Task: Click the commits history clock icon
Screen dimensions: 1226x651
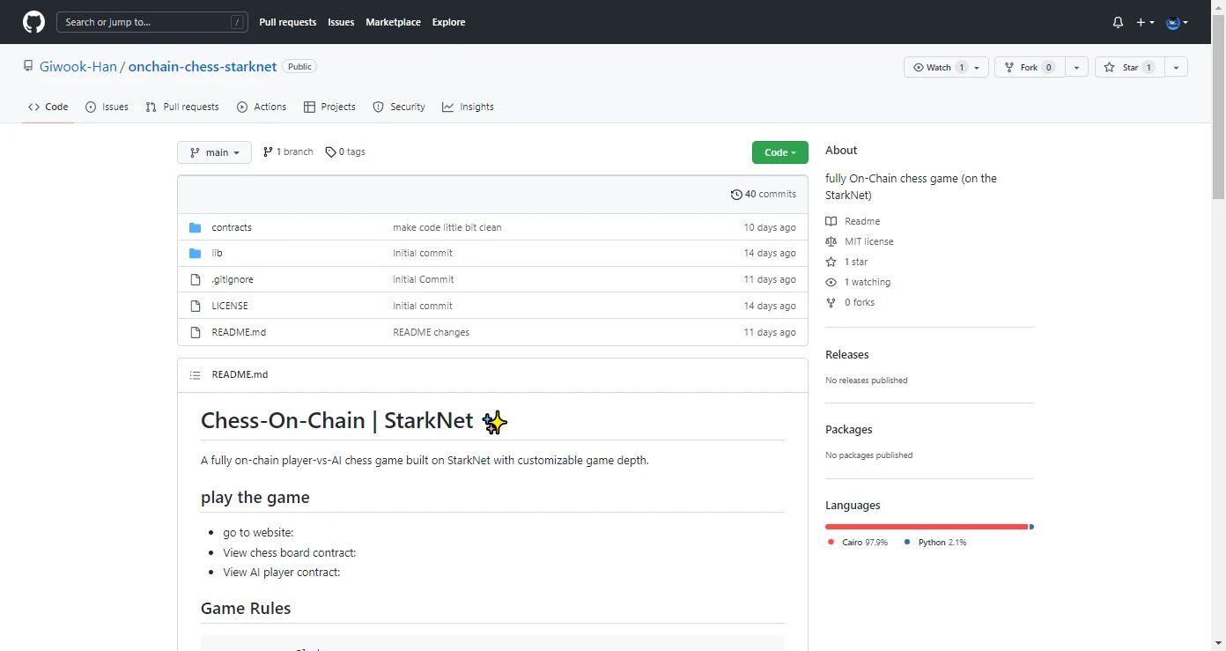Action: pyautogui.click(x=736, y=195)
